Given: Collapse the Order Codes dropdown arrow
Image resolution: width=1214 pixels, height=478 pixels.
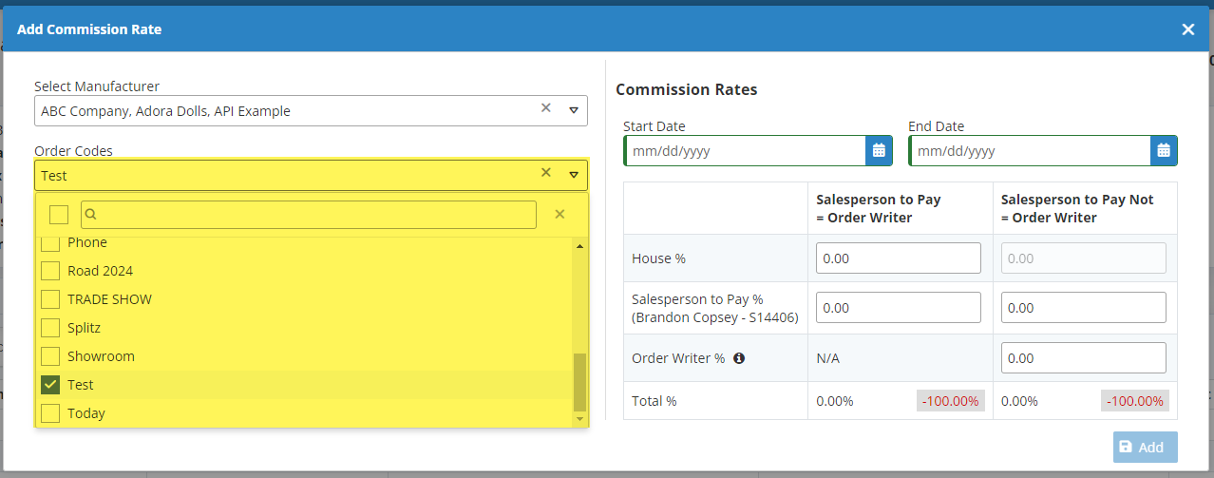Looking at the screenshot, I should (574, 175).
